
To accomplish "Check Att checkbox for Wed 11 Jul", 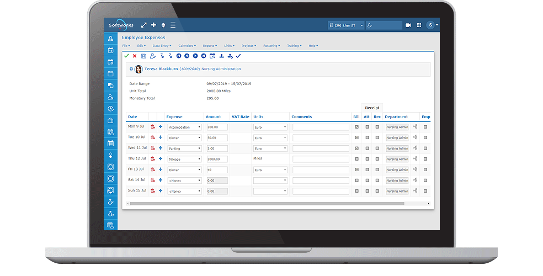I will pyautogui.click(x=367, y=148).
